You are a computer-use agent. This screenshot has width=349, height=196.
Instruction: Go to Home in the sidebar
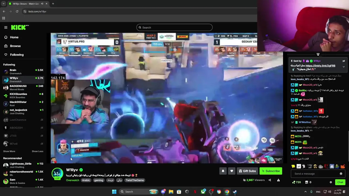14,37
